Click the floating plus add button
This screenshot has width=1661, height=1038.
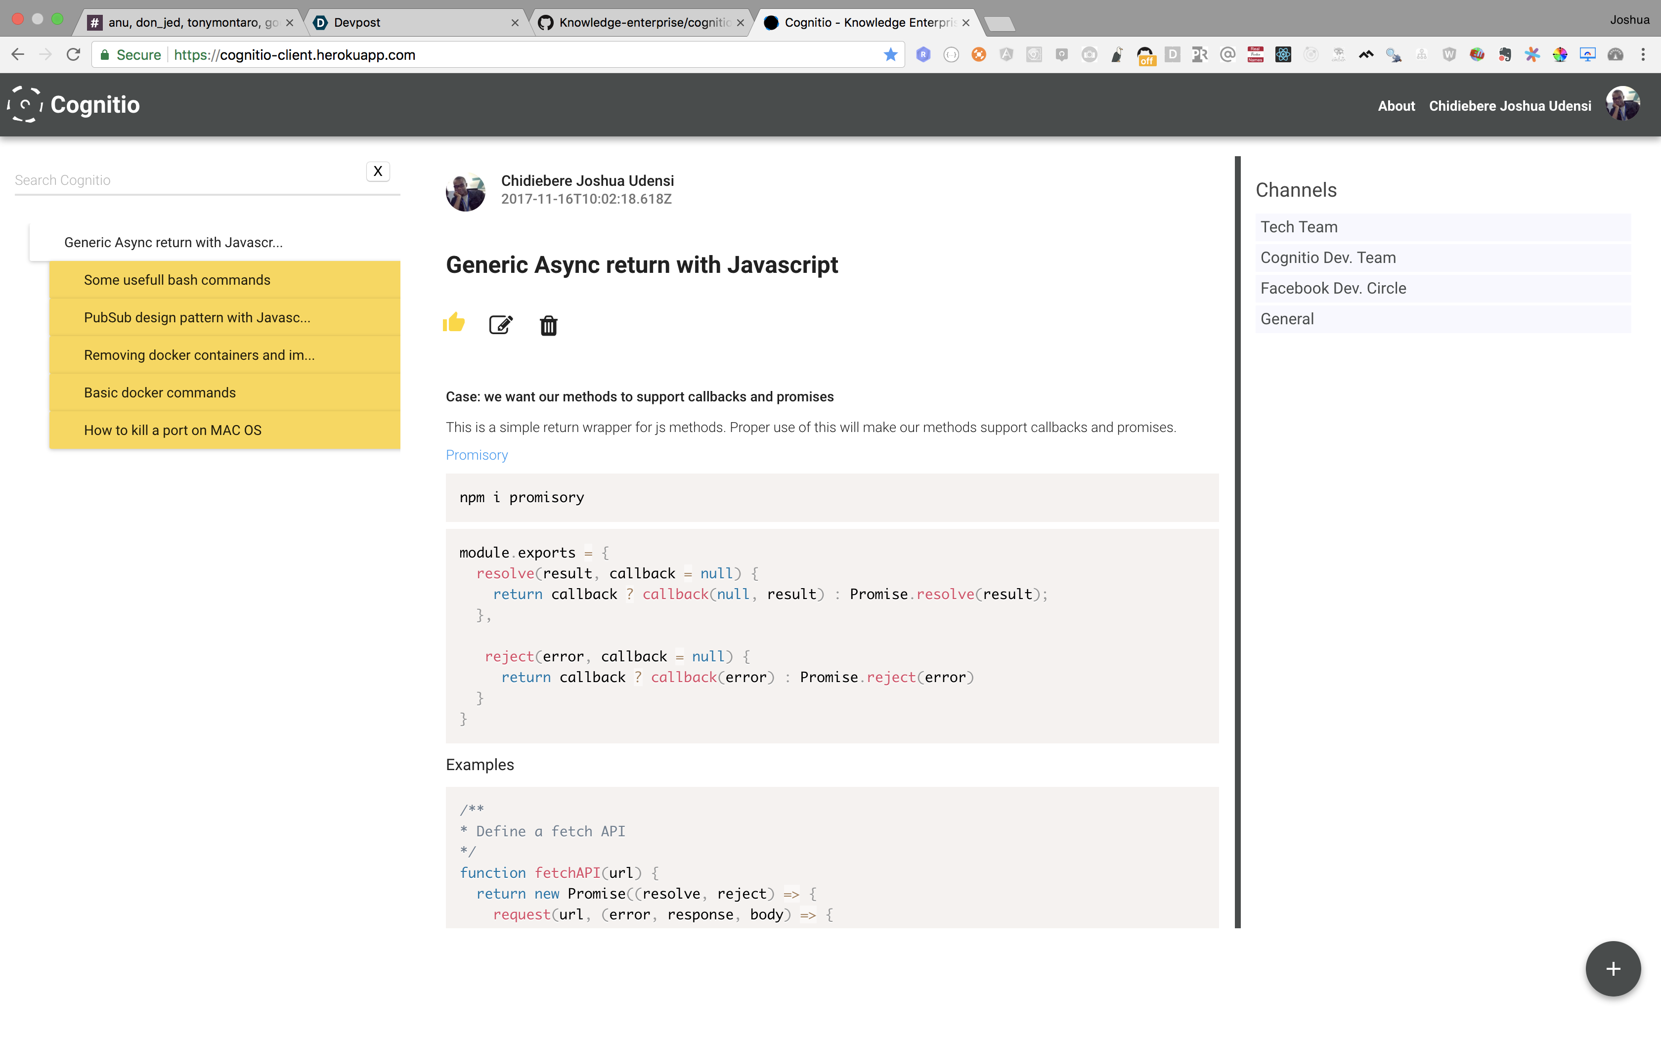(1612, 968)
